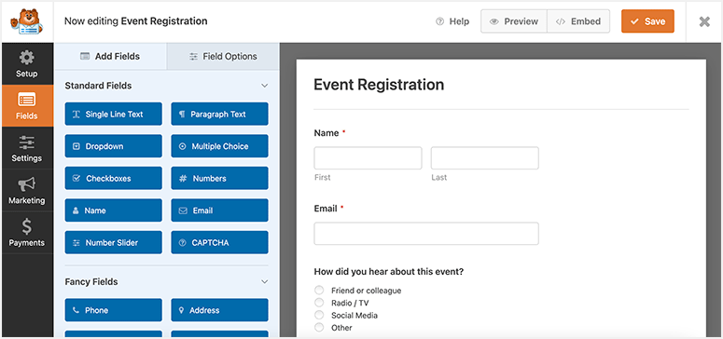Click the WPForms bear mascot logo
This screenshot has width=723, height=339.
(x=27, y=21)
